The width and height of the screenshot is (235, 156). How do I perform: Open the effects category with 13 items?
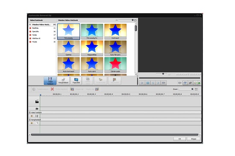(x=42, y=38)
